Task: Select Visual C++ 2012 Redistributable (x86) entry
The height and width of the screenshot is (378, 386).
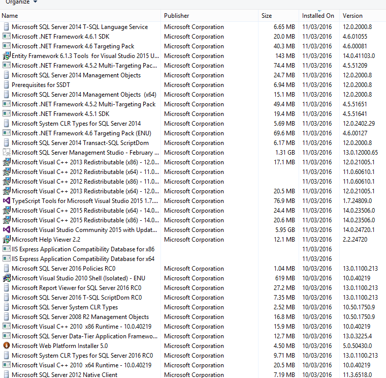Action: point(193,182)
